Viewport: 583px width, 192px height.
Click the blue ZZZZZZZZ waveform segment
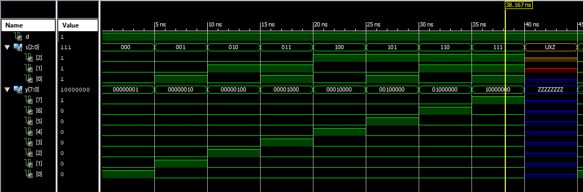click(x=551, y=89)
